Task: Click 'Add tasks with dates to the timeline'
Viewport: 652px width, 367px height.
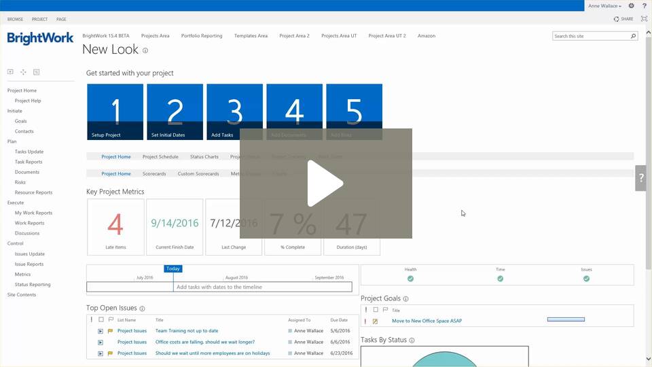Action: pyautogui.click(x=219, y=287)
